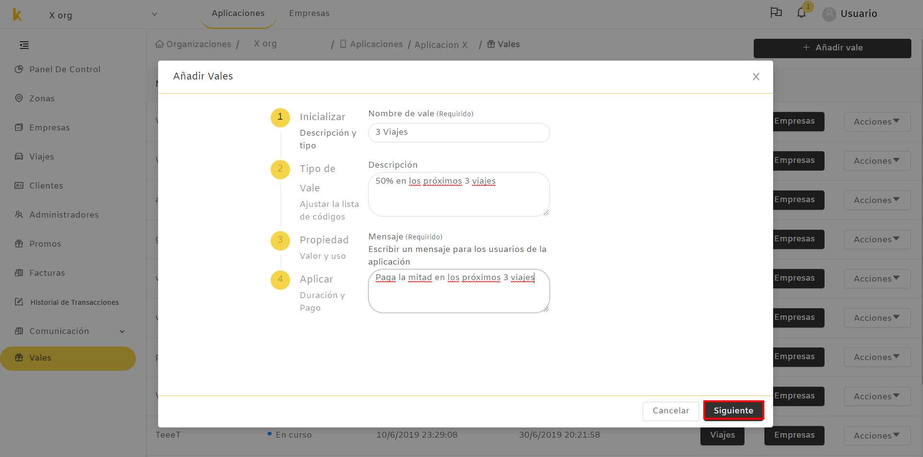Viewport: 923px width, 457px height.
Task: Click the Administradores person icon
Action: point(19,215)
